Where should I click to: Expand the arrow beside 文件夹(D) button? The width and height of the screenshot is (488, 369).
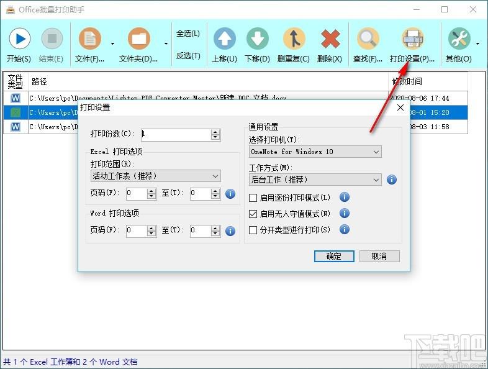(x=166, y=43)
